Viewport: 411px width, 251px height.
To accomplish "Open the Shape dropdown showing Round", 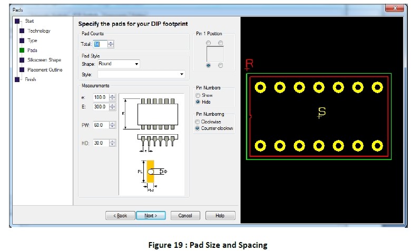I will point(119,64).
